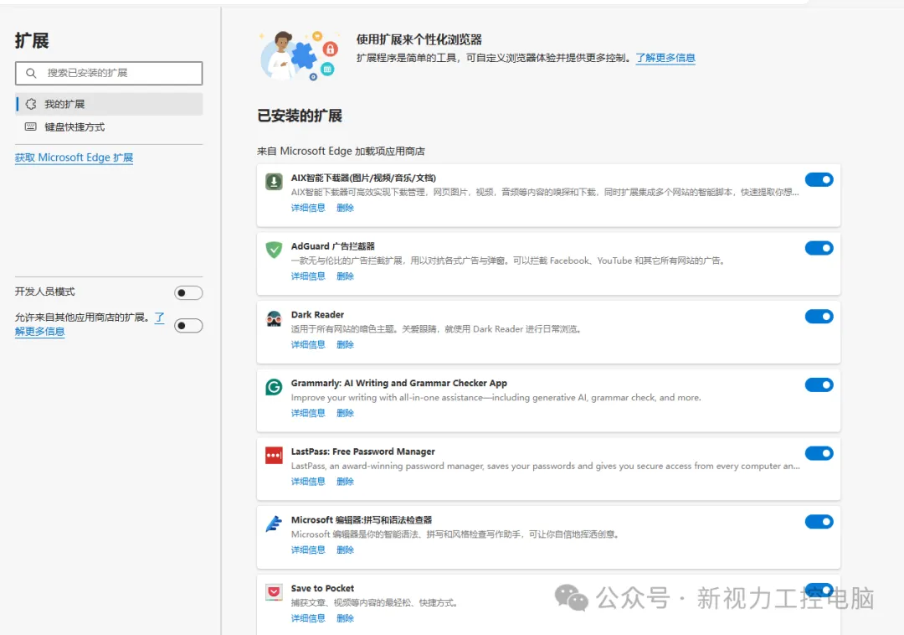Click the Microsoft 编辑器 pen icon
Screen dimensions: 904x635
[x=274, y=524]
